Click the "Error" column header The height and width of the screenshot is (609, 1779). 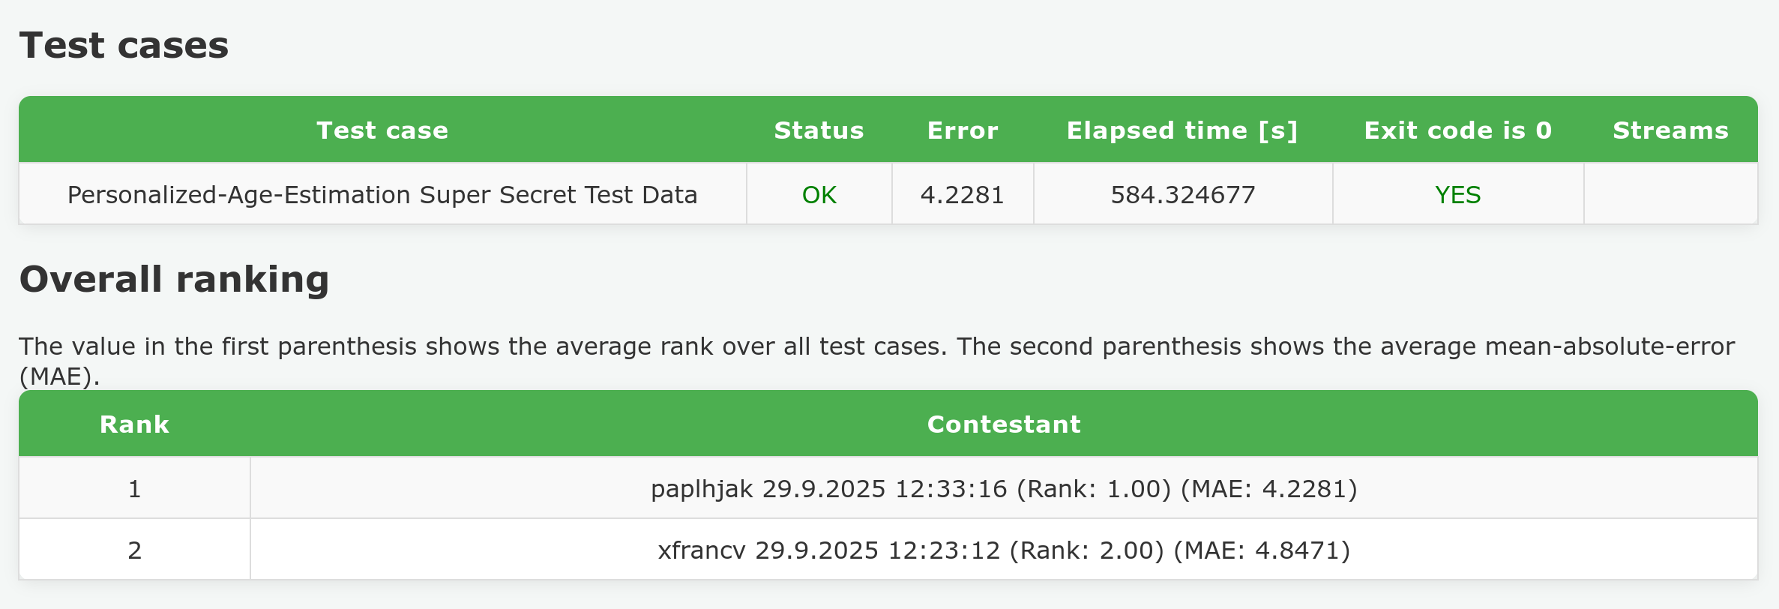(x=963, y=130)
